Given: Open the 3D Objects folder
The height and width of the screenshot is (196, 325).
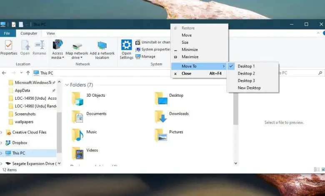Looking at the screenshot, I should point(89,99).
